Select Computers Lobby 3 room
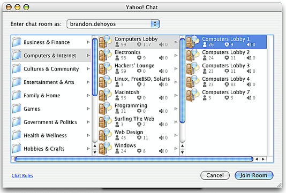Screen dimensions: 286x193 226,68
